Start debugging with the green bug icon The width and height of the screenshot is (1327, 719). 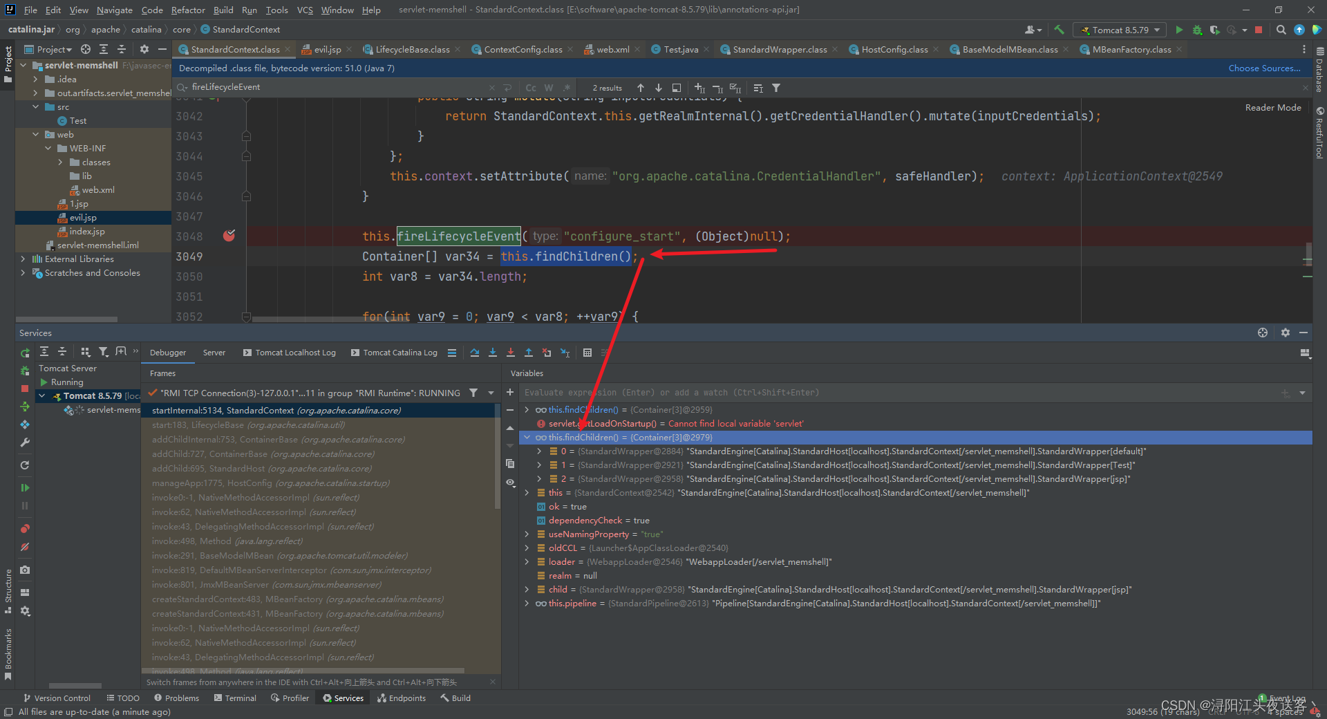pyautogui.click(x=1197, y=30)
